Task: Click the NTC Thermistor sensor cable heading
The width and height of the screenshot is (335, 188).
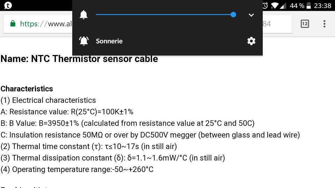Action: tap(79, 59)
